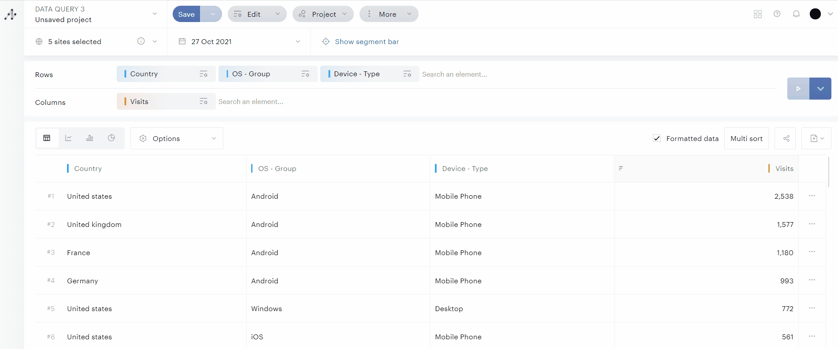This screenshot has height=349, width=838.
Task: Click Show segment bar link
Action: [367, 41]
